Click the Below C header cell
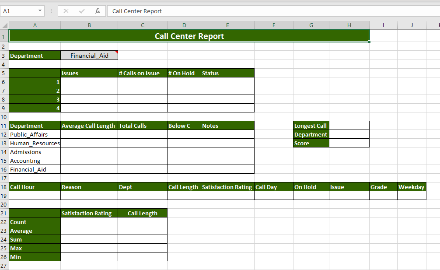Screen dimensions: 440x270 coord(184,126)
